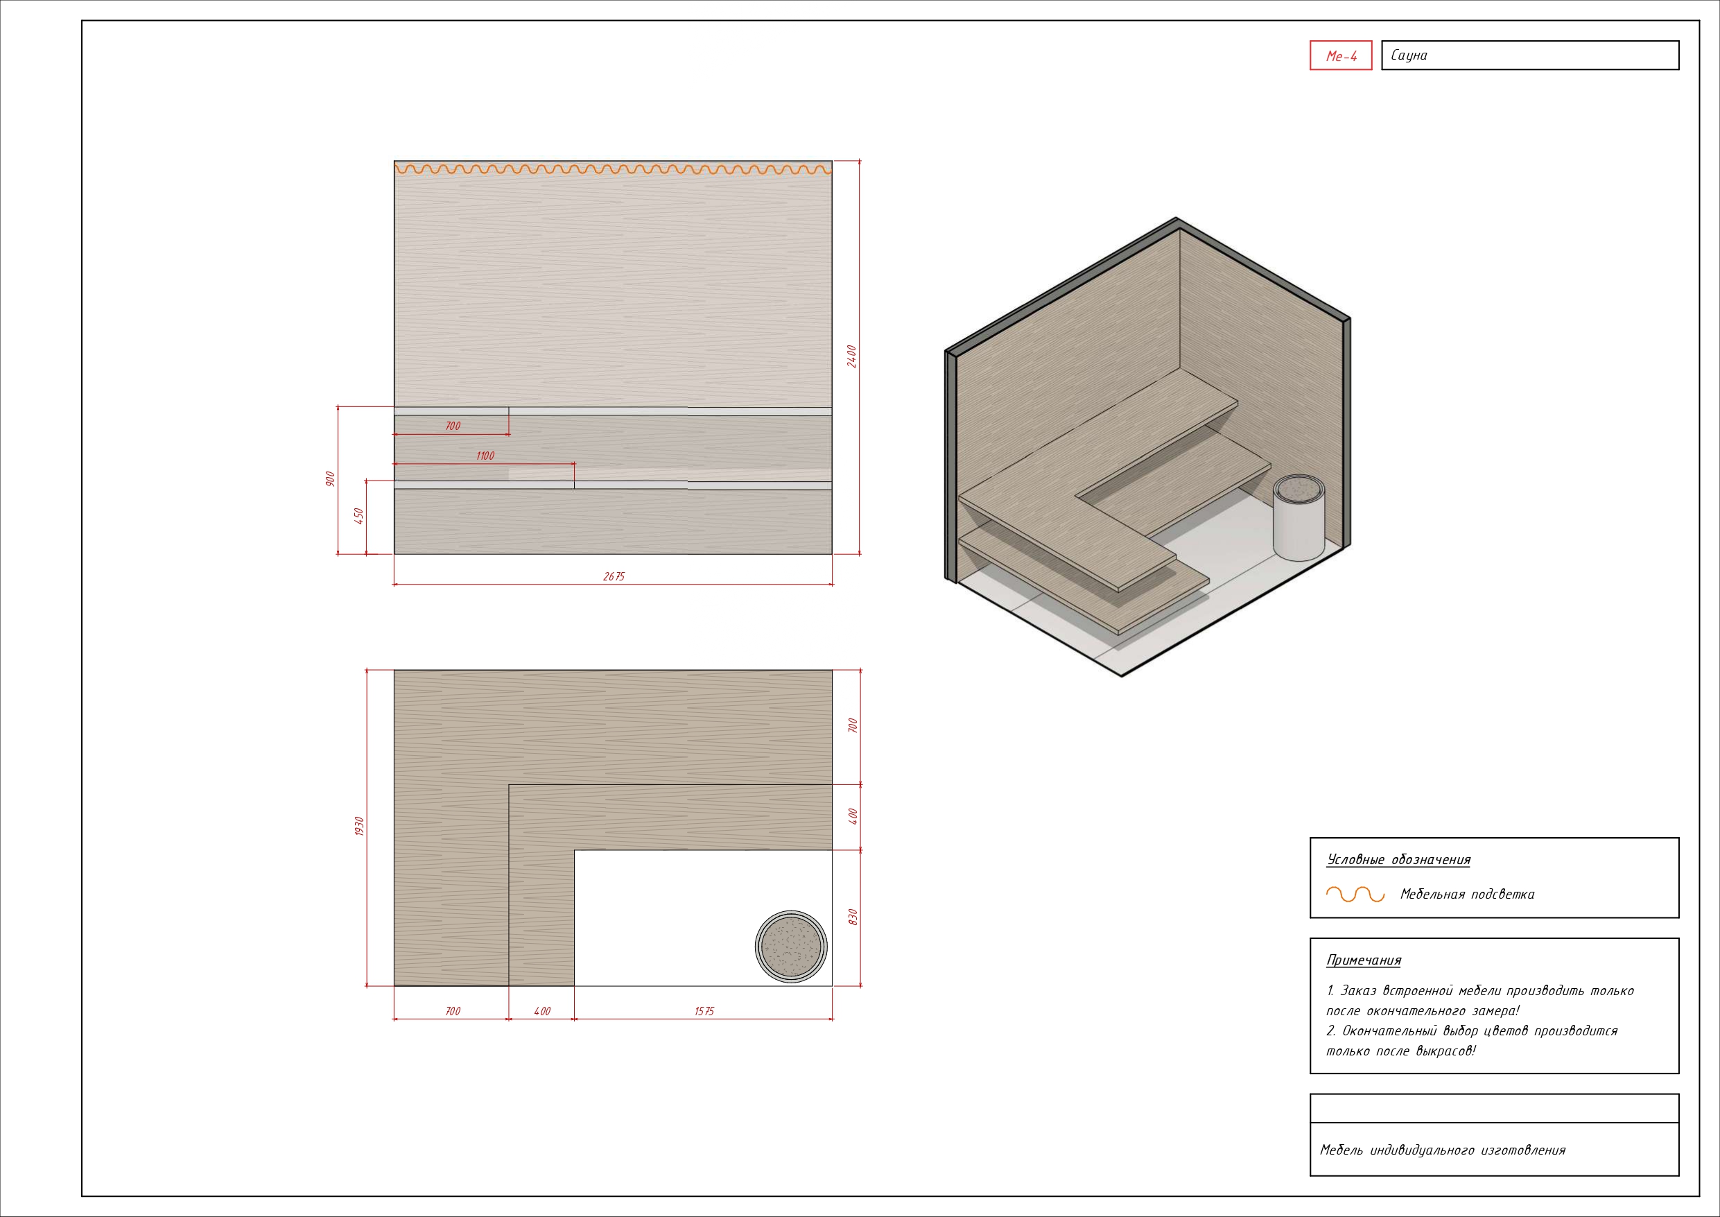Click the Примечания heading

click(1364, 960)
